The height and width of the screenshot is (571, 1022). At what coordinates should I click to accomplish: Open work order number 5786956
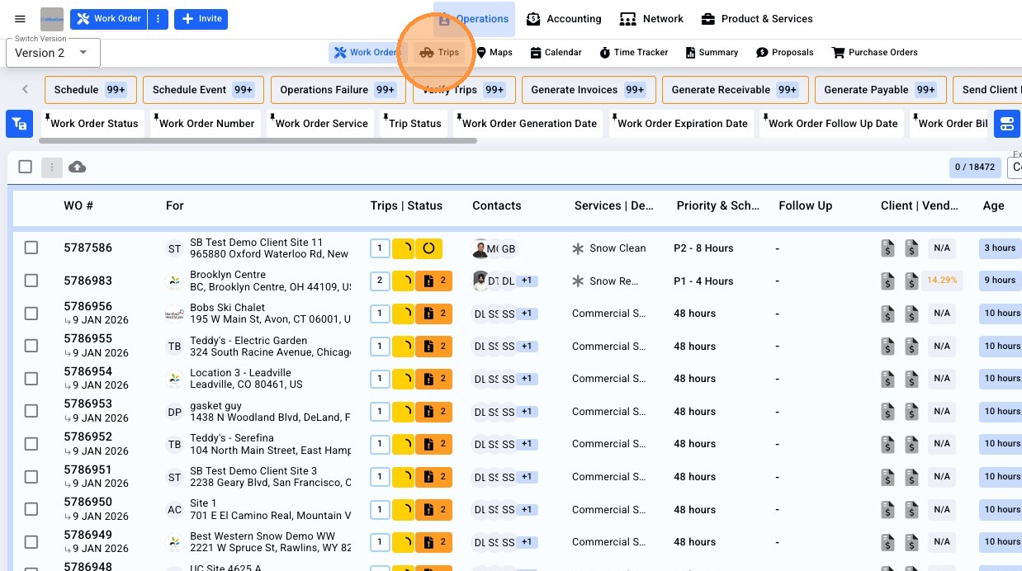pos(88,307)
